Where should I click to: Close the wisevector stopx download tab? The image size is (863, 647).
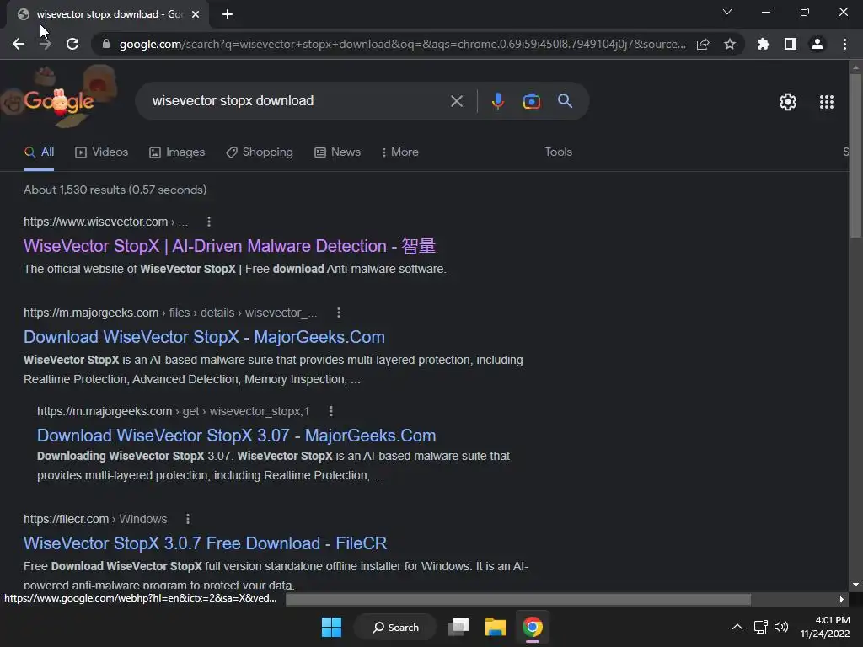pyautogui.click(x=196, y=15)
